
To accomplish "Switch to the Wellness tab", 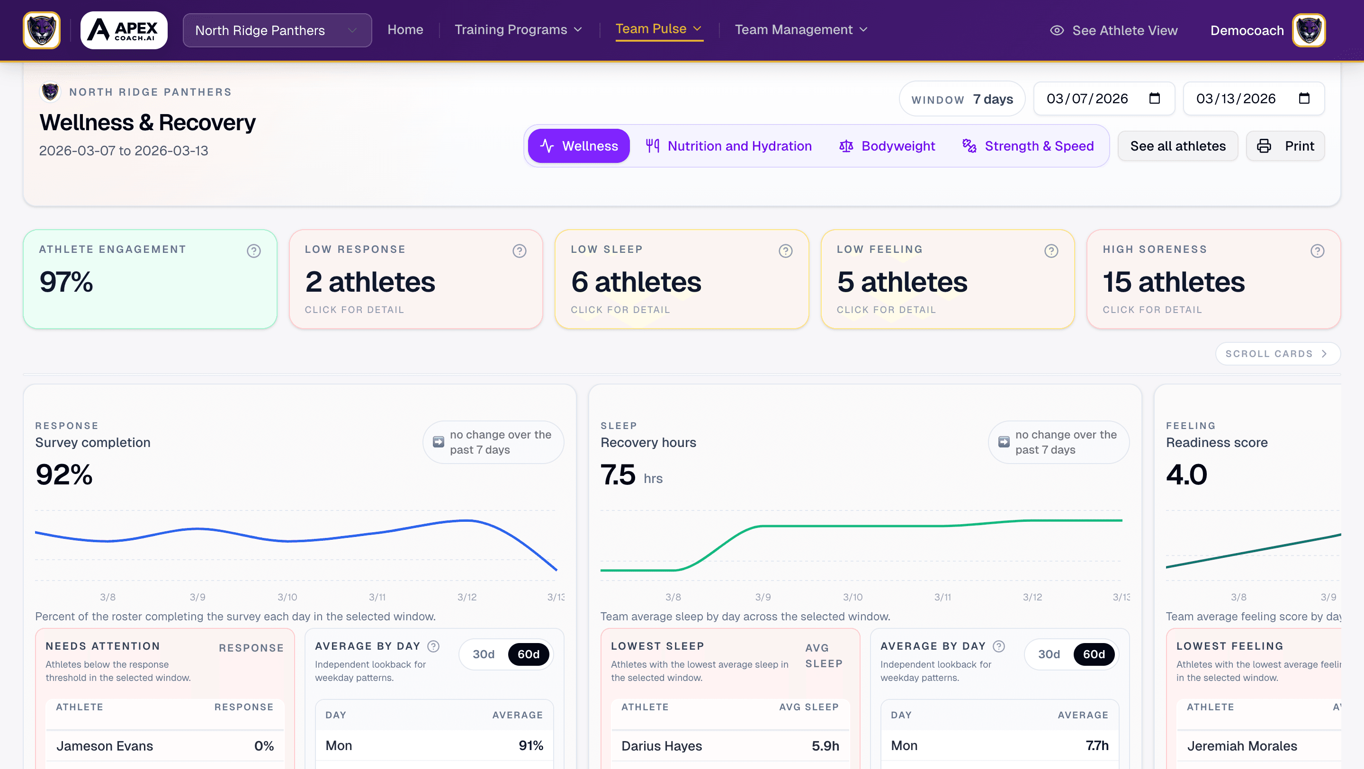I will pyautogui.click(x=579, y=146).
